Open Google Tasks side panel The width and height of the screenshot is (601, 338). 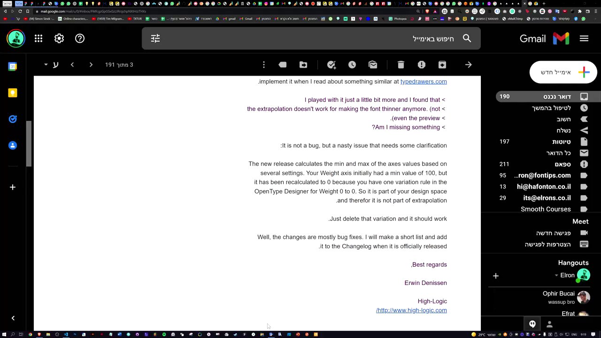[13, 119]
